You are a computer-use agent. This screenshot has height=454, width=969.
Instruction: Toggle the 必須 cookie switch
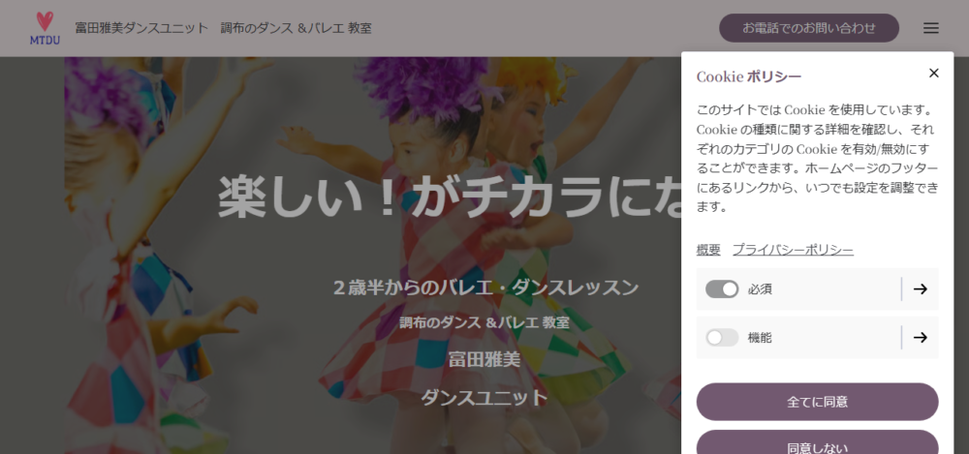coord(722,289)
